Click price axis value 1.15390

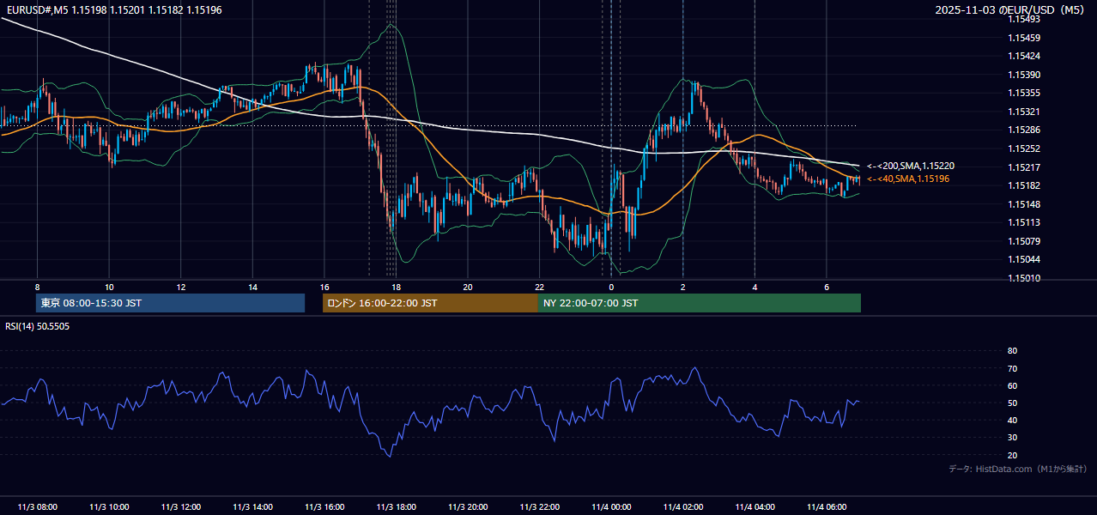click(1023, 75)
